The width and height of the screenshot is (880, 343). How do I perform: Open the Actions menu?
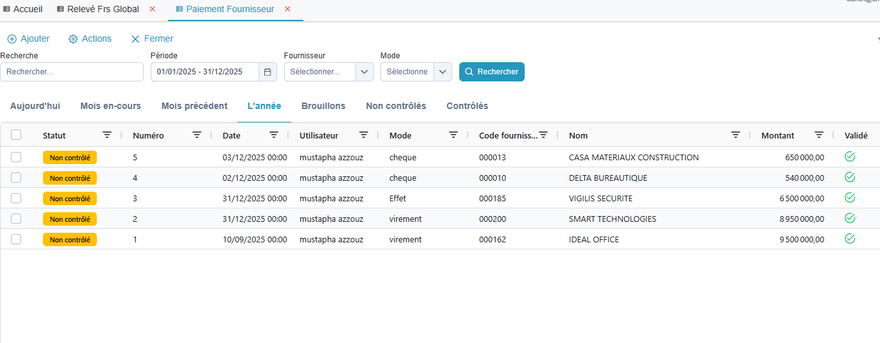point(90,39)
